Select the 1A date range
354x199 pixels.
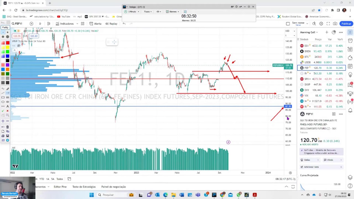(48, 179)
